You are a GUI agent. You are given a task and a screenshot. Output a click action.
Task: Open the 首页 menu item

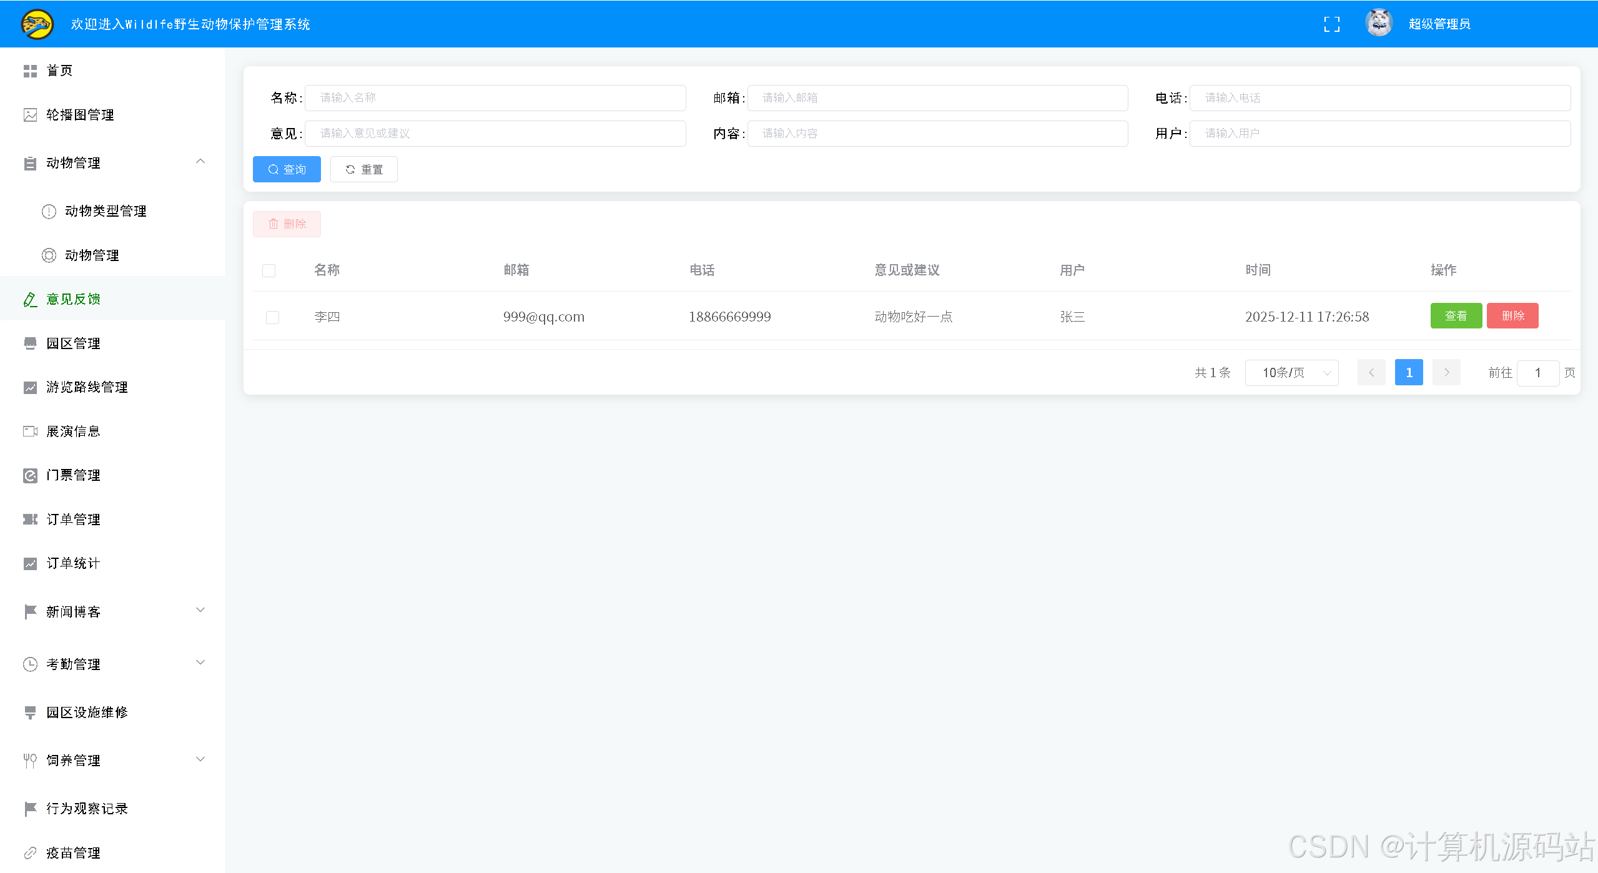[112, 71]
